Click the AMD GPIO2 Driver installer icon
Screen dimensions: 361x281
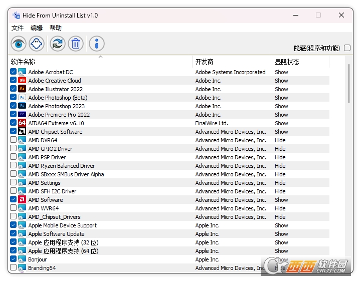22,149
